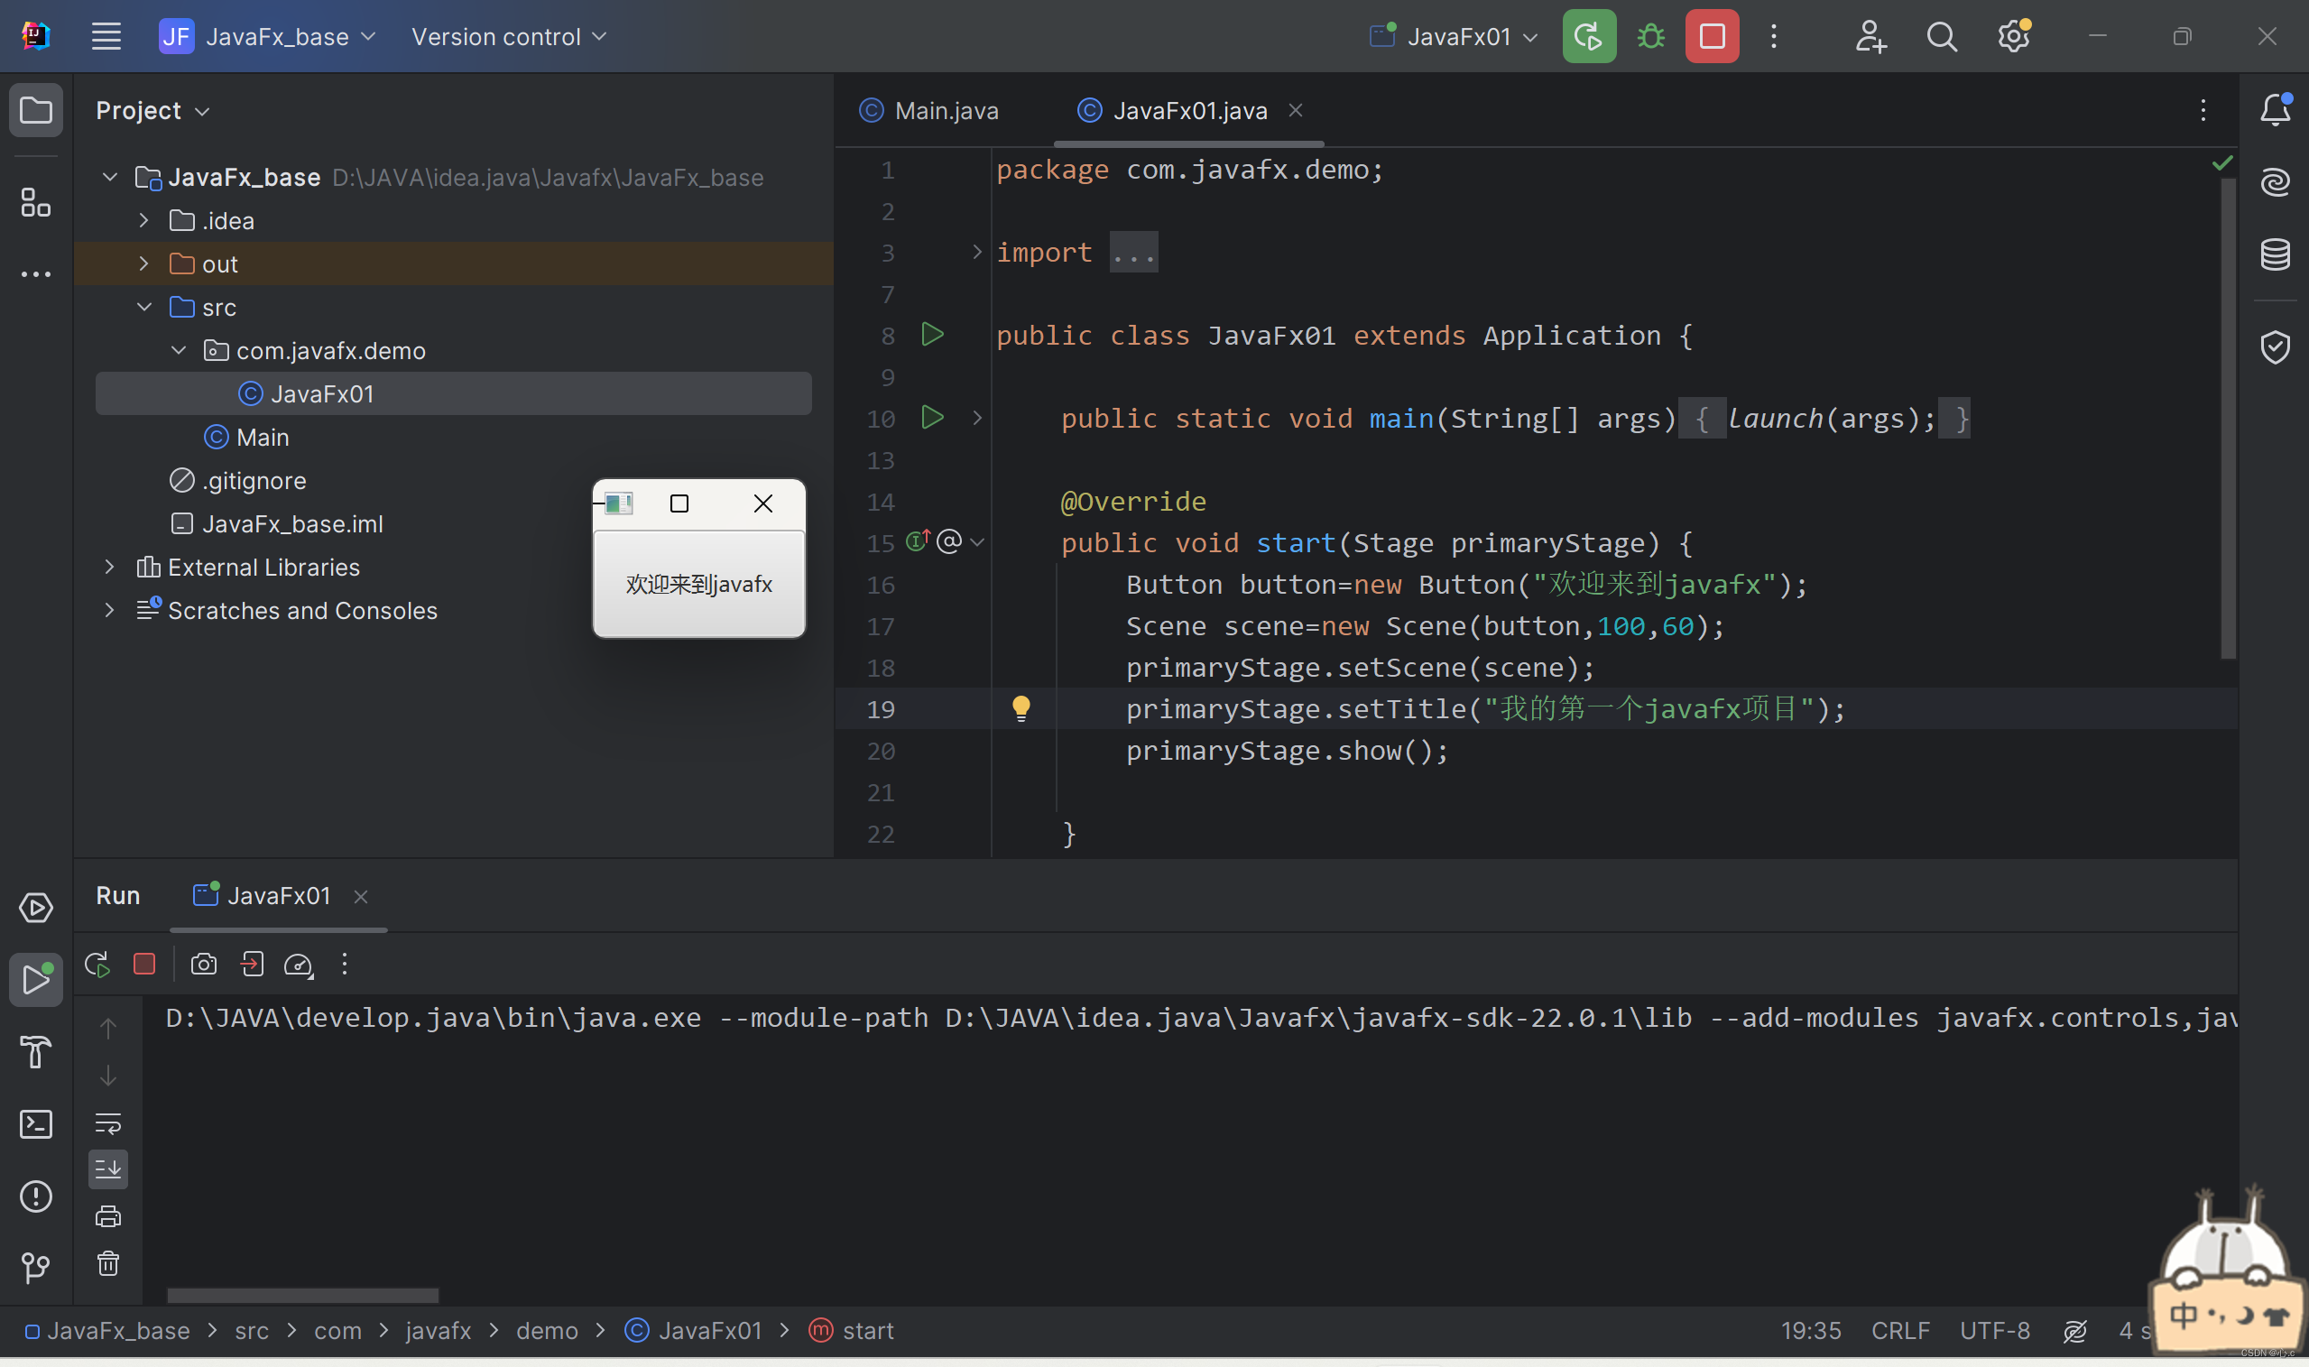Open the Problems tool window
Image resolution: width=2309 pixels, height=1367 pixels.
(36, 1196)
